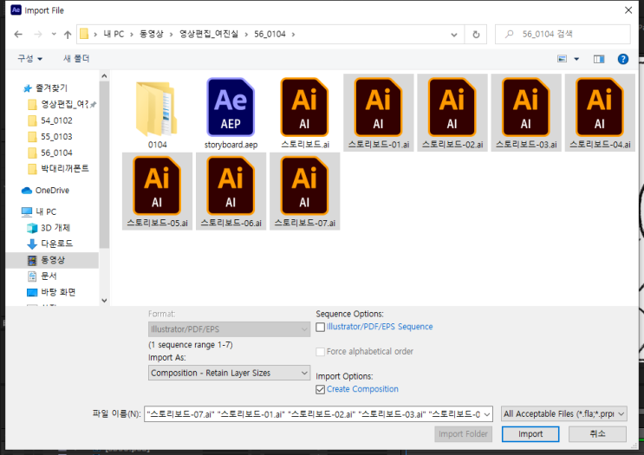Go back with the left arrow

[x=18, y=34]
